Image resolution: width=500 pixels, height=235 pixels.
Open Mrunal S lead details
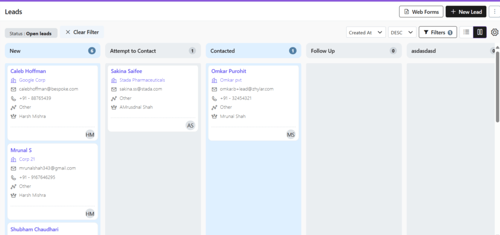tap(21, 150)
